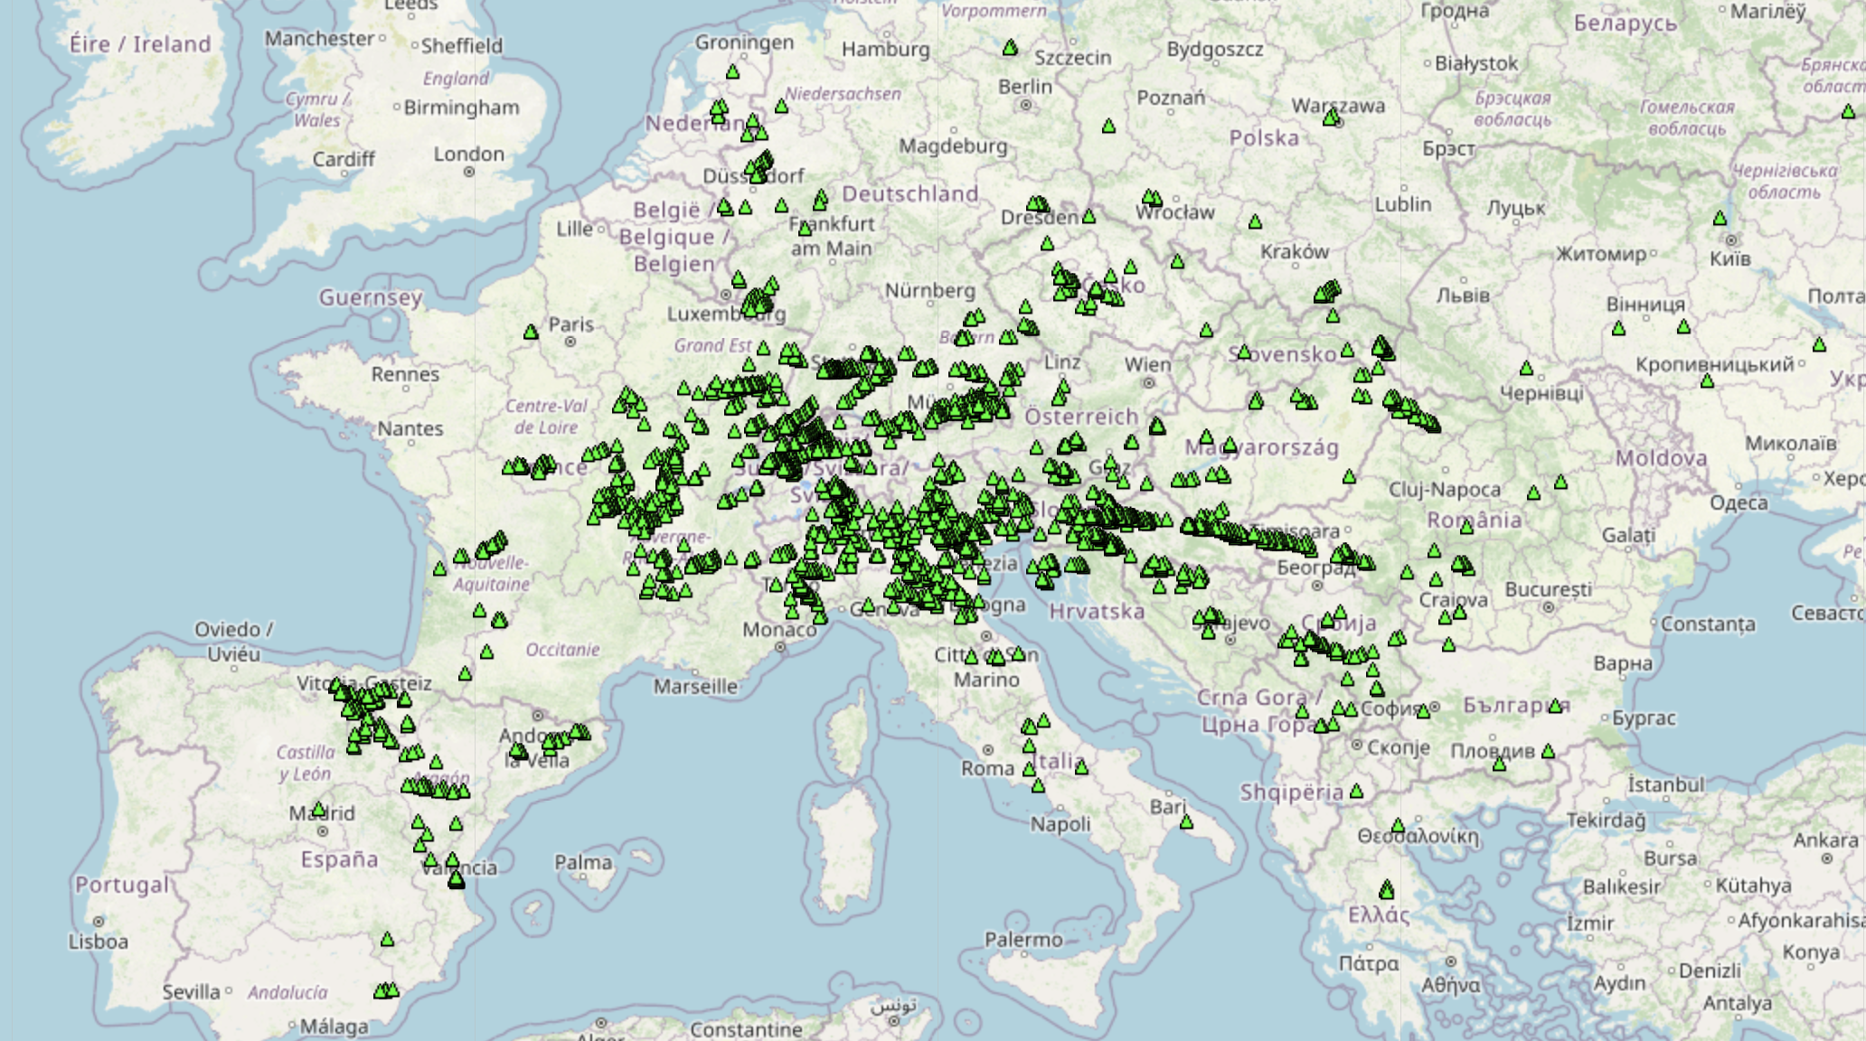Click the Lille city label

(x=575, y=229)
